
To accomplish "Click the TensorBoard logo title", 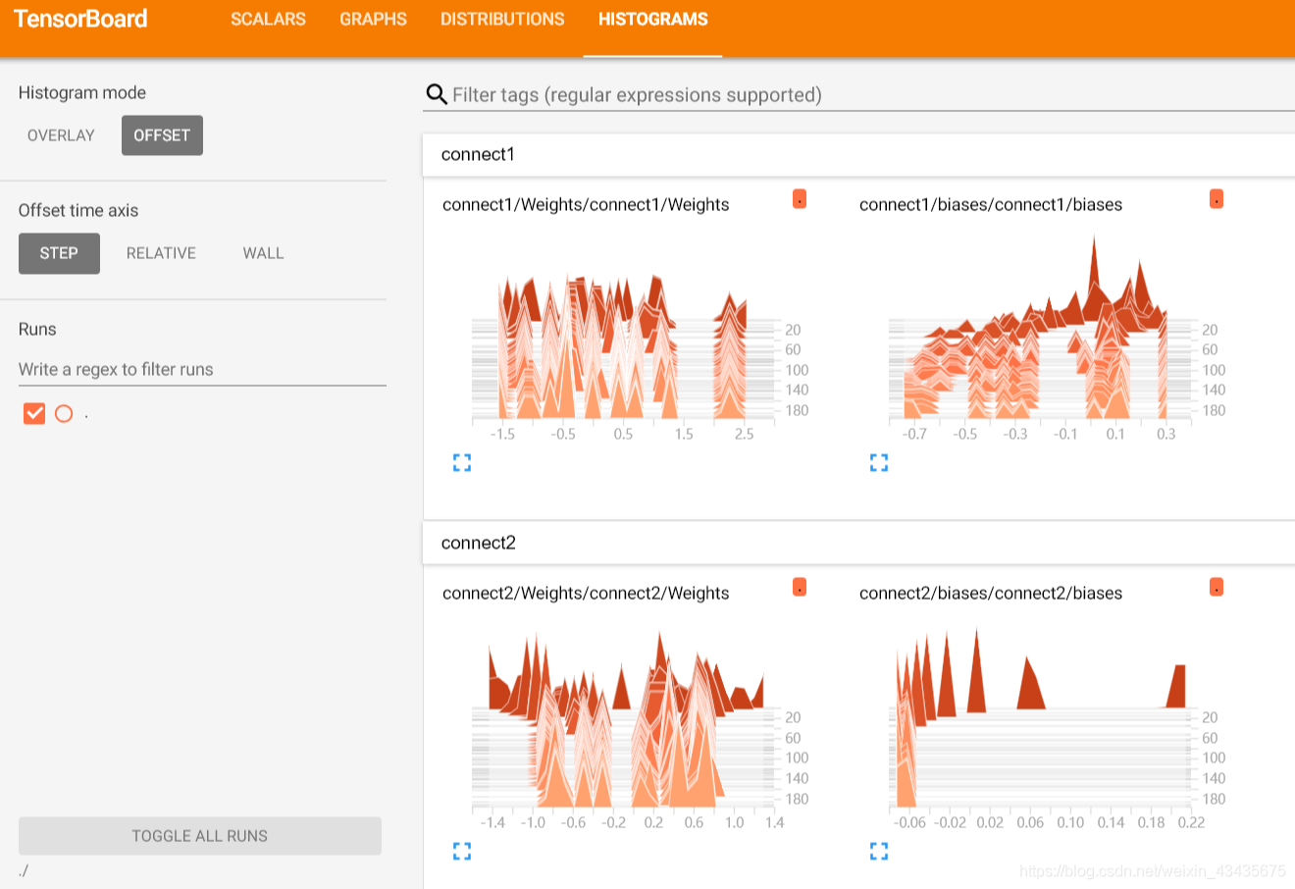I will (80, 19).
